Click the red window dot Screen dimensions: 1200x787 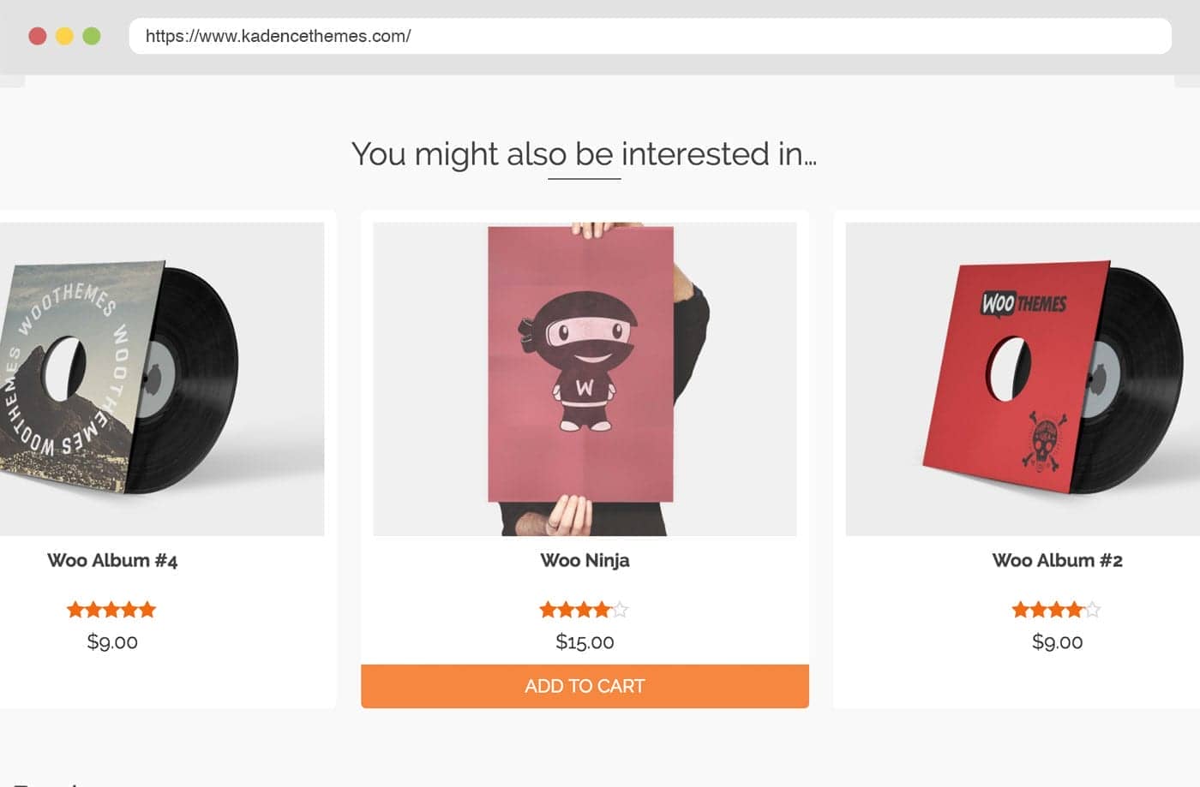pos(37,36)
